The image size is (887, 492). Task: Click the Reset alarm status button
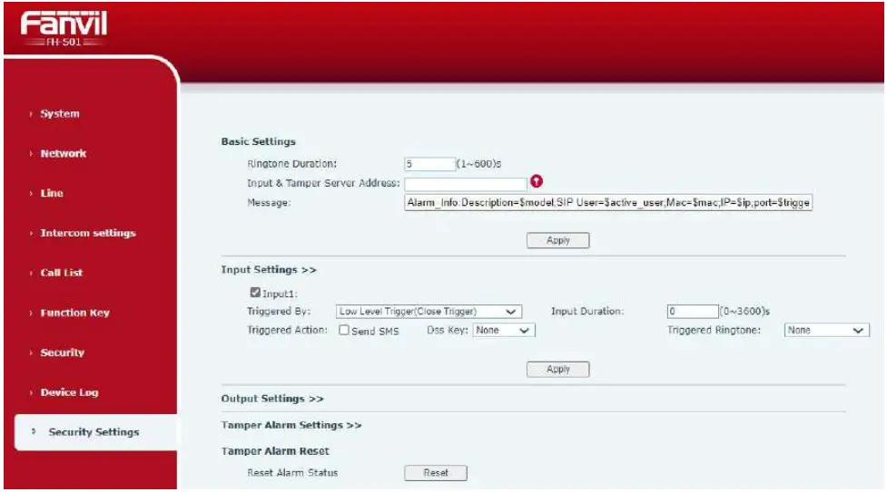[x=436, y=473]
